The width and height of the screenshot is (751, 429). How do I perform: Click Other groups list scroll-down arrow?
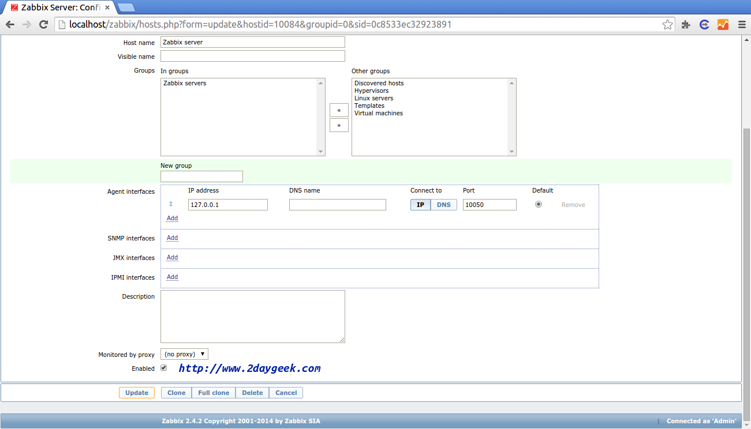click(x=511, y=152)
